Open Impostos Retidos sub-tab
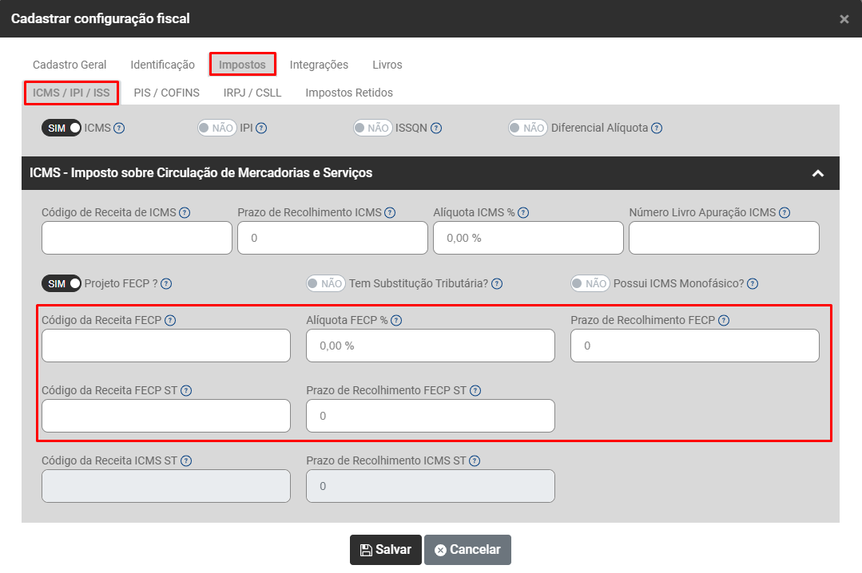 (349, 93)
